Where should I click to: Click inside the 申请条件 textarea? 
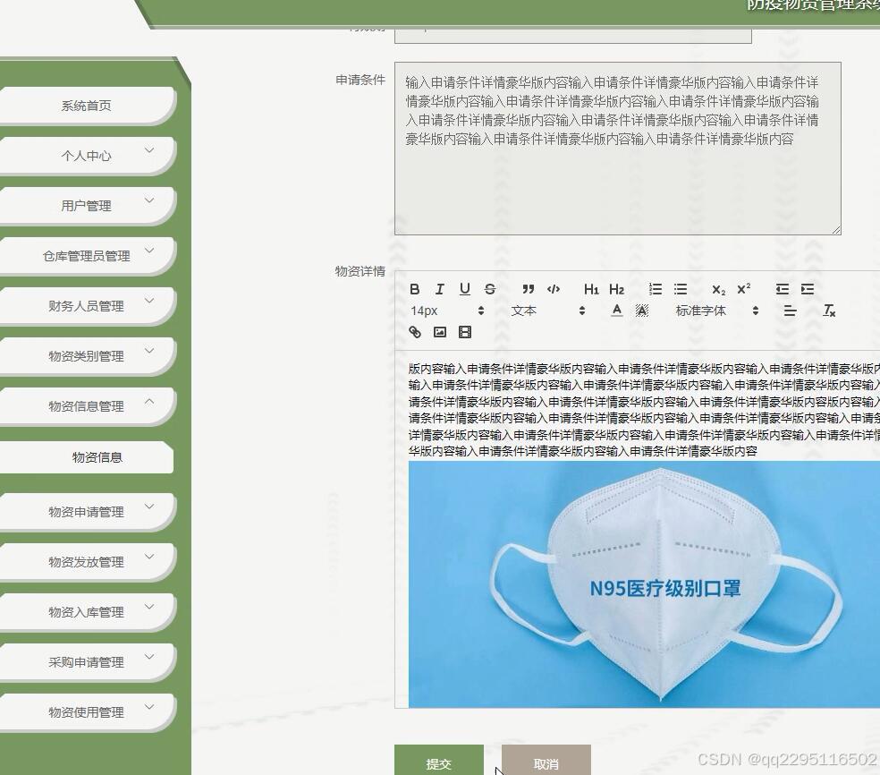[x=617, y=149]
